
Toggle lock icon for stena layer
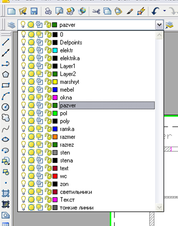(x=48, y=161)
